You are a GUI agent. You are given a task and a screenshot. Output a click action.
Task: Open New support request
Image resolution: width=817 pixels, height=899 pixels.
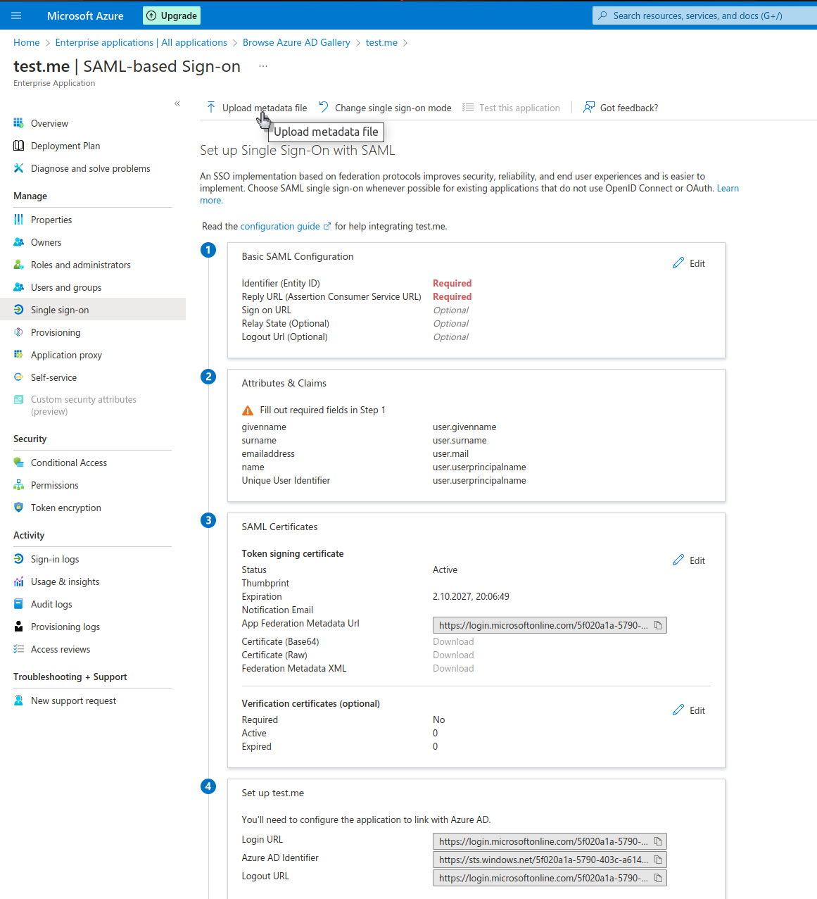pos(73,700)
